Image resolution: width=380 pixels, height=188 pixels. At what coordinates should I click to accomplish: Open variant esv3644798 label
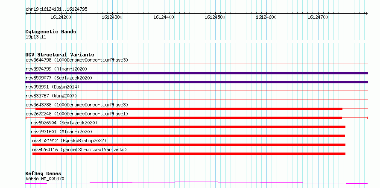77,60
